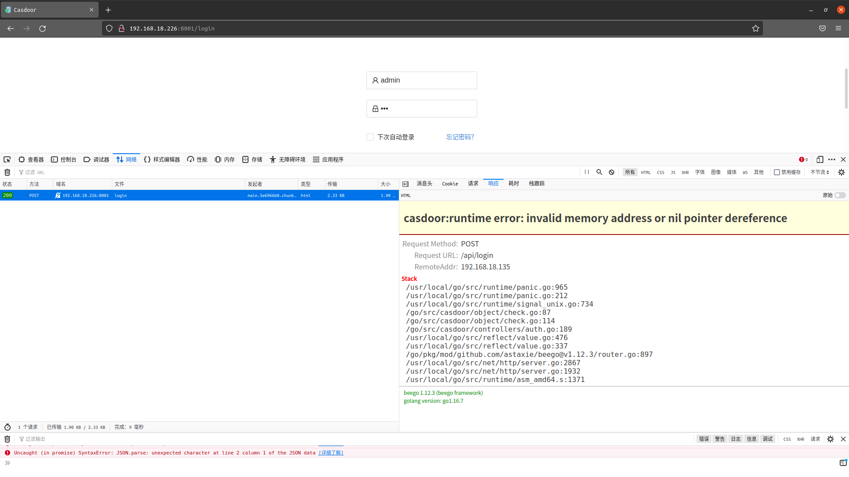Open the 详细了解 link in console error
This screenshot has height=477, width=849.
click(330, 453)
